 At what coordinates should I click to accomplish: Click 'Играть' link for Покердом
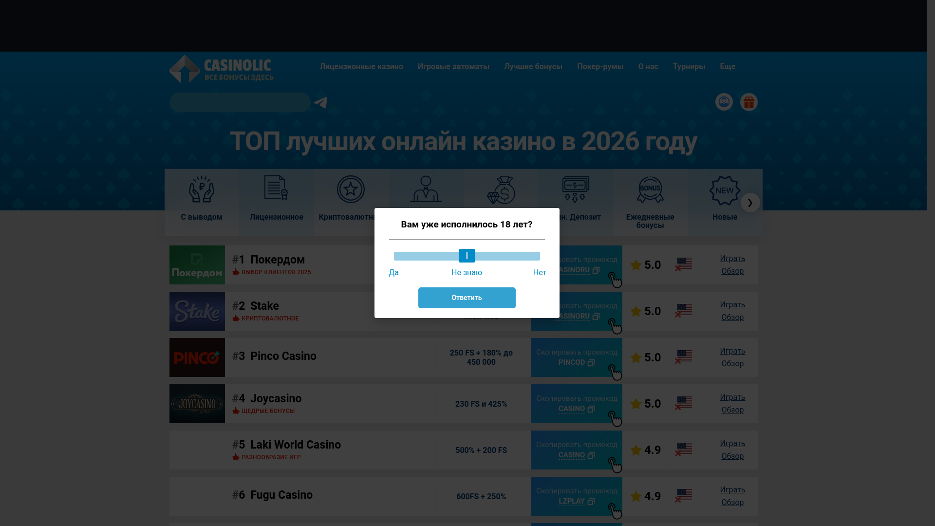point(732,259)
